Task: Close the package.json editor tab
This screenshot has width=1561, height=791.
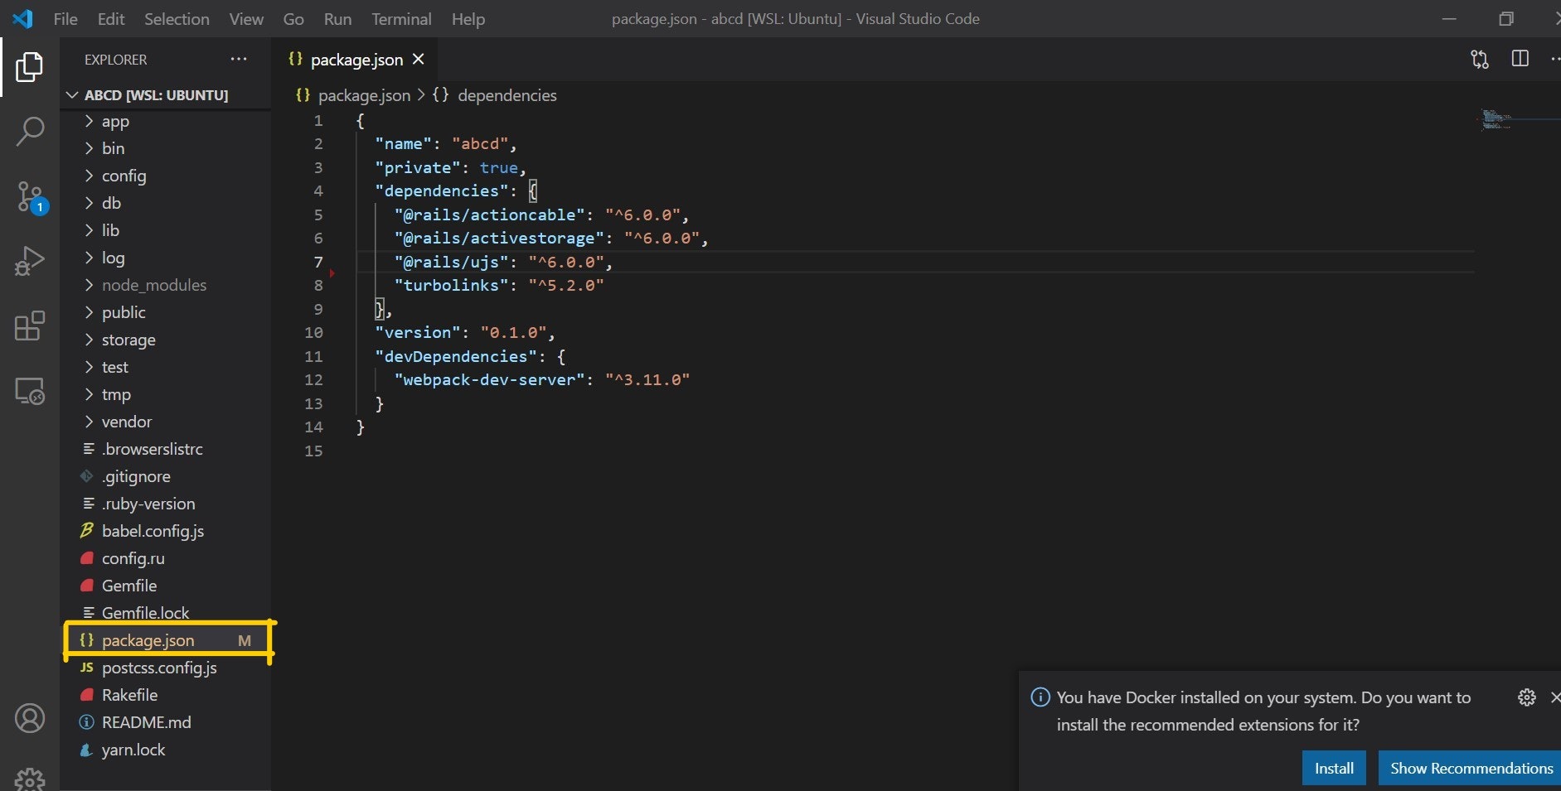Action: pos(419,59)
